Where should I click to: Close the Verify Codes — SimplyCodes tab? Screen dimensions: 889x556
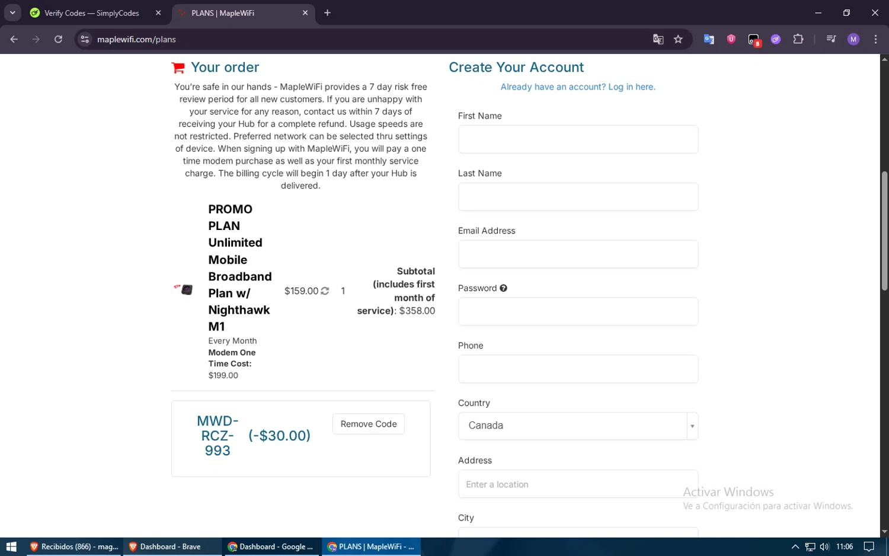pyautogui.click(x=158, y=12)
